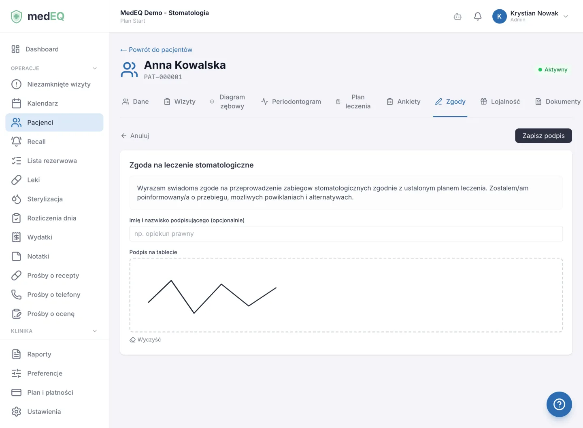Focus the signer name input field
583x428 pixels.
coord(346,234)
